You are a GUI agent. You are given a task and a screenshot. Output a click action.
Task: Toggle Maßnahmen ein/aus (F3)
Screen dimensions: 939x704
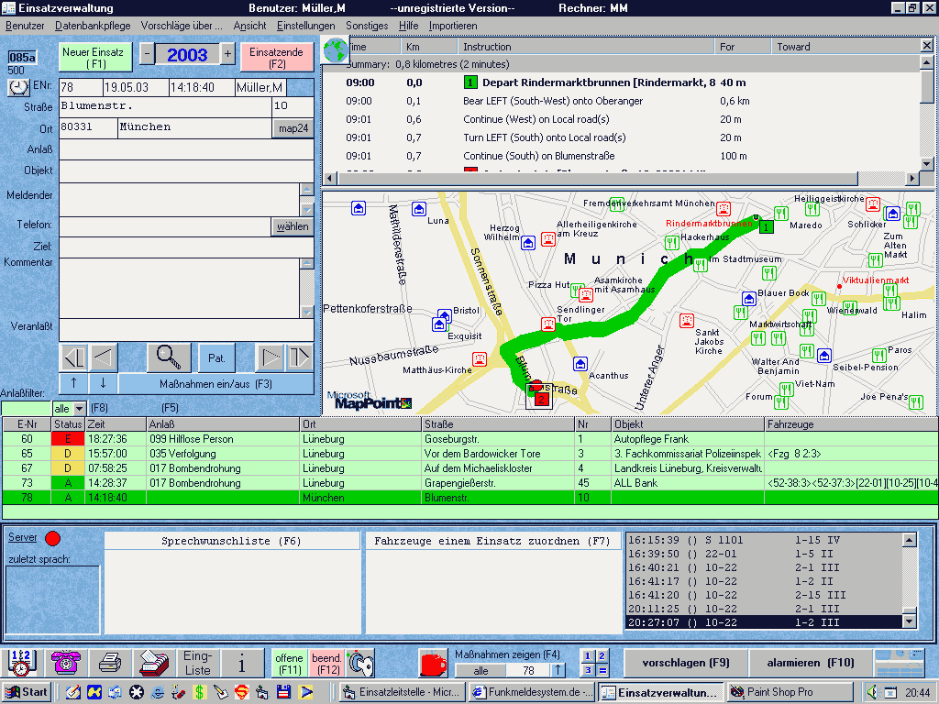click(x=215, y=383)
